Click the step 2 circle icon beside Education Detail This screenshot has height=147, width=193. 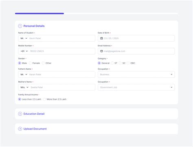tap(20, 114)
